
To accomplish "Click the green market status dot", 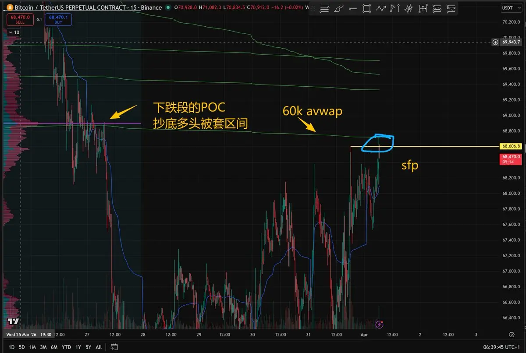I will [168, 7].
